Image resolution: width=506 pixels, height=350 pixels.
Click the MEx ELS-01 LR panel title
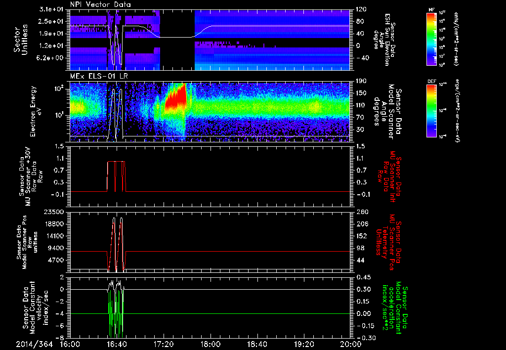(x=100, y=77)
